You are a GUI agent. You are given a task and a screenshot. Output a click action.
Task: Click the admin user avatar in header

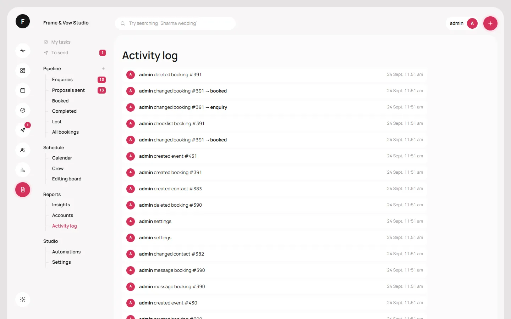[472, 23]
